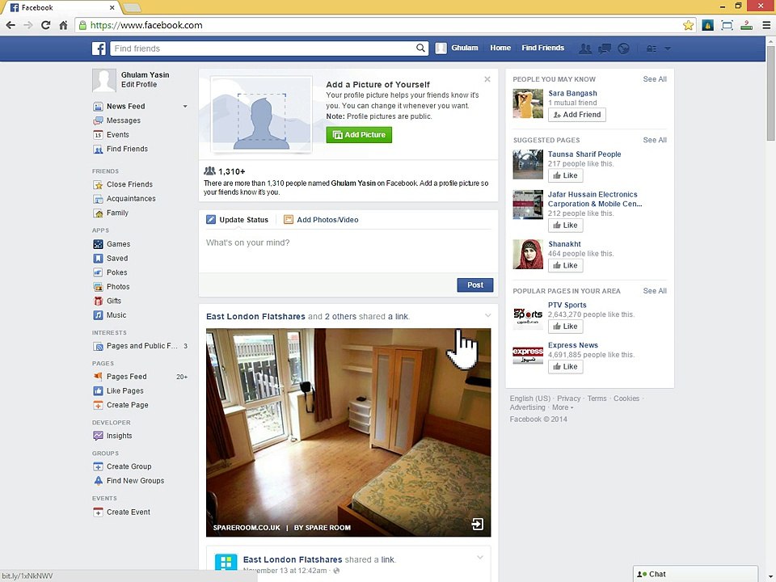Expand options chevron on East London Flatshares post
Viewport: 776px width, 582px height.
click(487, 316)
